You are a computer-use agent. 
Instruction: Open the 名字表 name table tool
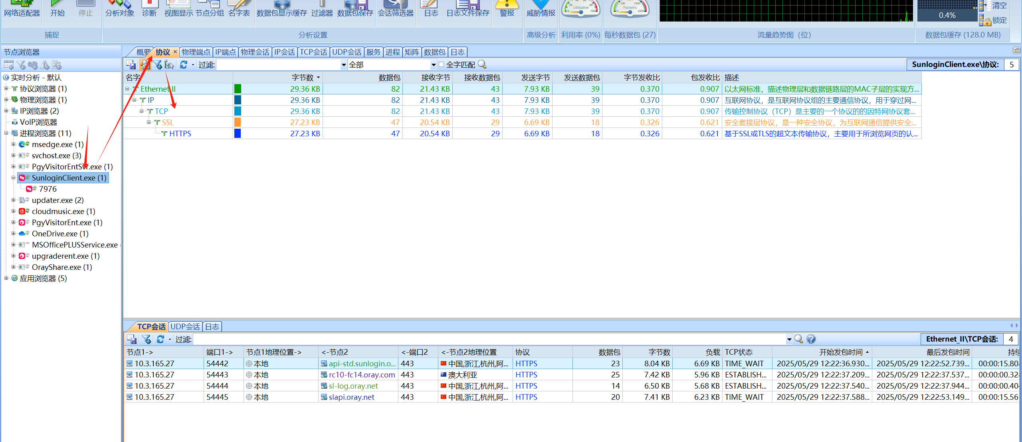click(x=239, y=9)
